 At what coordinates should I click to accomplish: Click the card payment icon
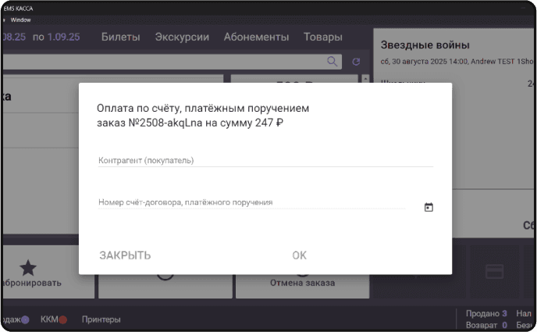pos(493,271)
